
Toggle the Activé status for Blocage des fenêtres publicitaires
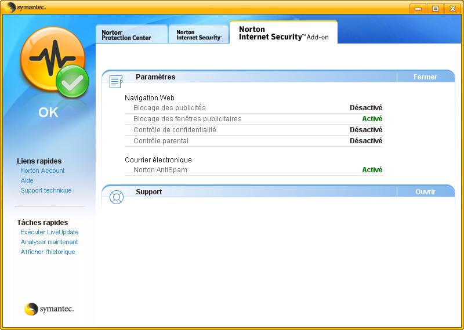372,119
